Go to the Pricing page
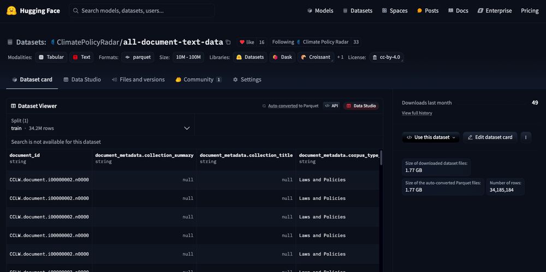546x272 pixels. tap(530, 11)
